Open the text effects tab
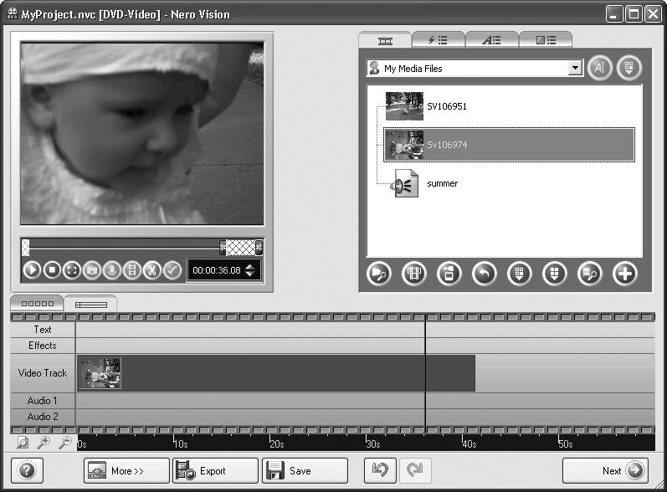The height and width of the screenshot is (492, 667). tap(491, 39)
